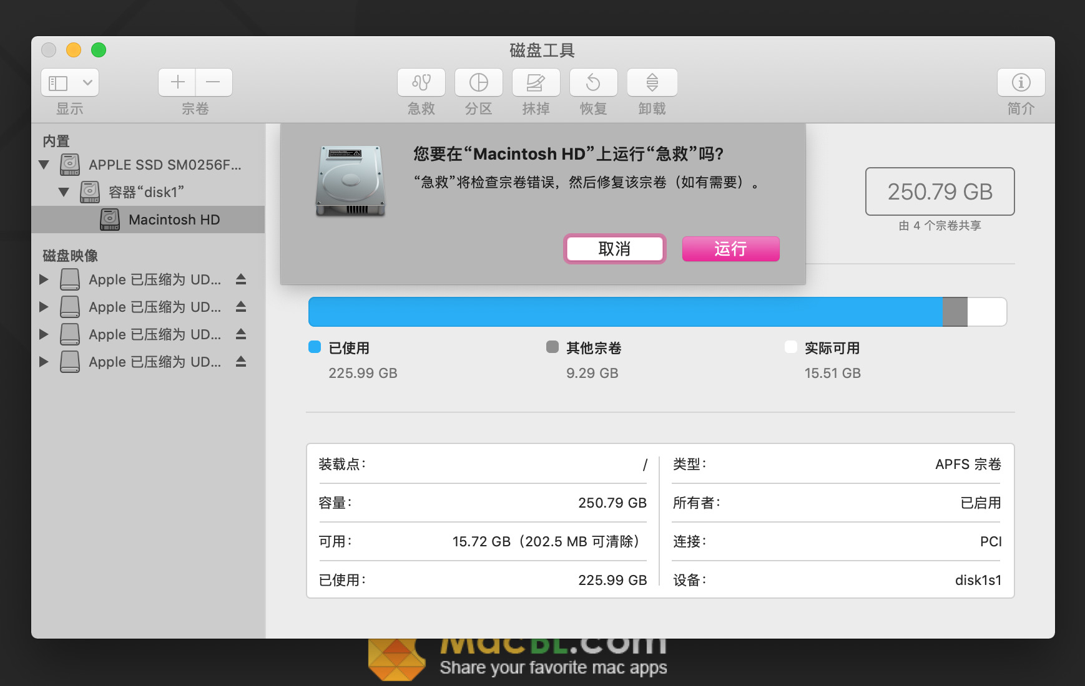
Task: Click the gray other-volumes bar segment
Action: (955, 312)
